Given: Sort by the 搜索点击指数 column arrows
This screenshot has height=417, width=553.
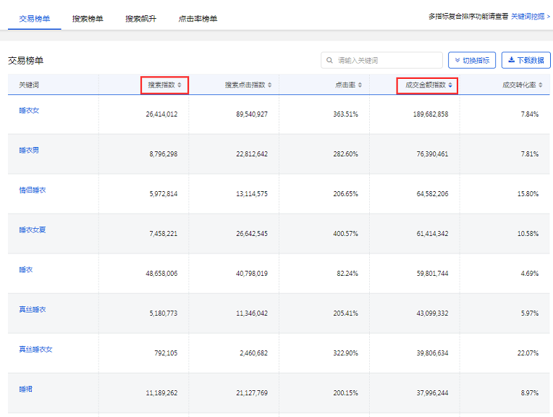Looking at the screenshot, I should [x=270, y=85].
